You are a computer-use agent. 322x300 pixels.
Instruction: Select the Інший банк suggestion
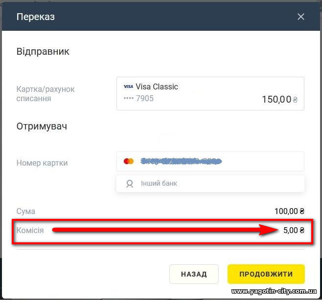210,184
